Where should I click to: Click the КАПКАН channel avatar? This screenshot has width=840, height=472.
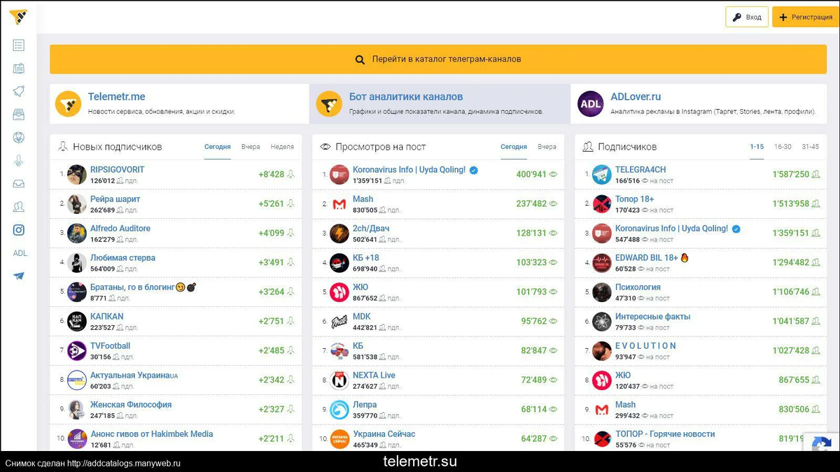[77, 322]
